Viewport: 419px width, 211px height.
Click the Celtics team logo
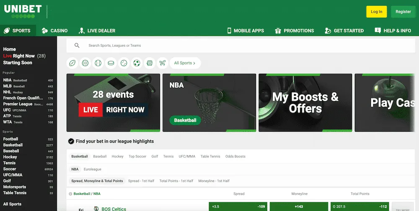[x=96, y=208]
